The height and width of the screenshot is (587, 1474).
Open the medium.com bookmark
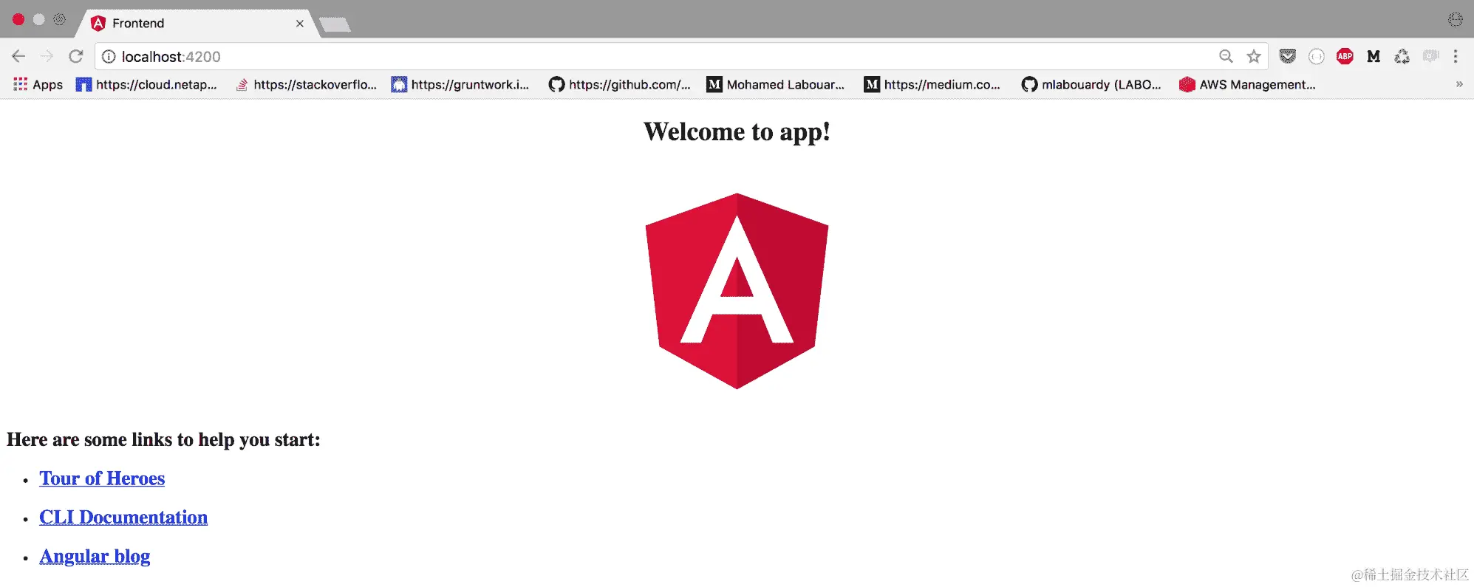point(932,84)
